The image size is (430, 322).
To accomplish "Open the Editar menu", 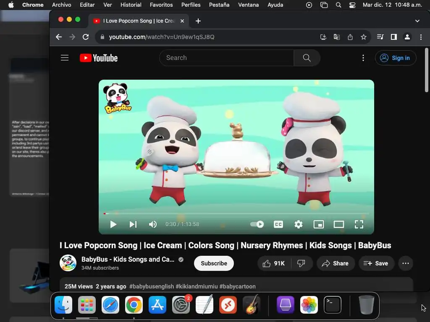I will click(87, 5).
